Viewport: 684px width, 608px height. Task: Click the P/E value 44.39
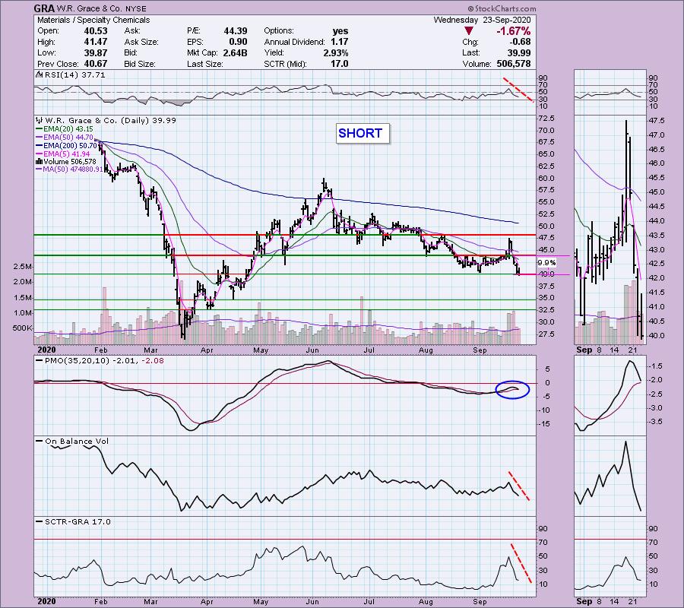tap(236, 31)
